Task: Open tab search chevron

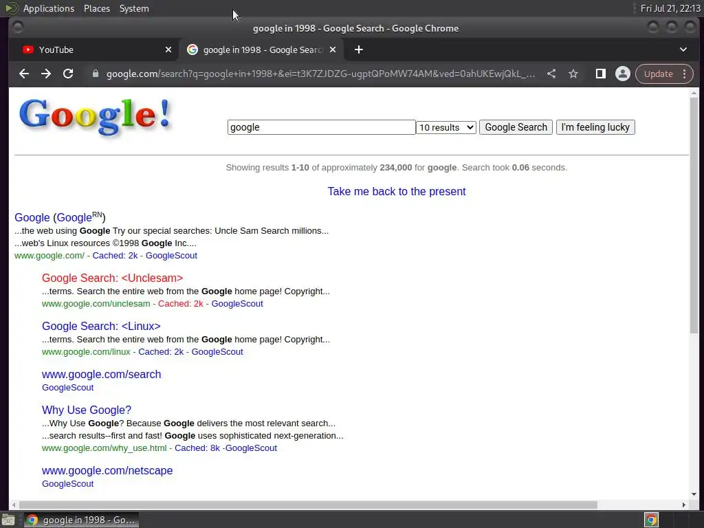Action: (x=683, y=49)
